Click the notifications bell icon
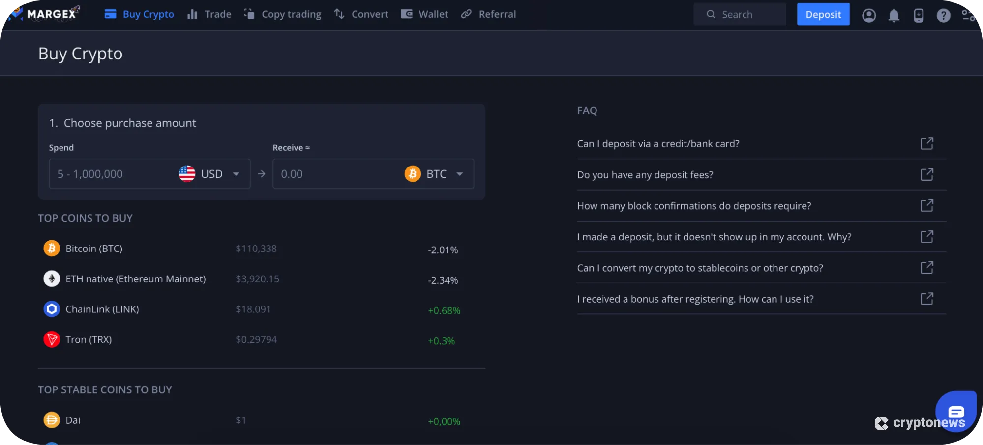Image resolution: width=983 pixels, height=445 pixels. [894, 15]
